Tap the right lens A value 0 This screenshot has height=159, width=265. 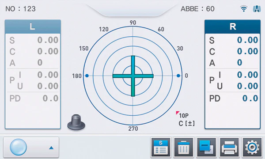pyautogui.click(x=240, y=63)
